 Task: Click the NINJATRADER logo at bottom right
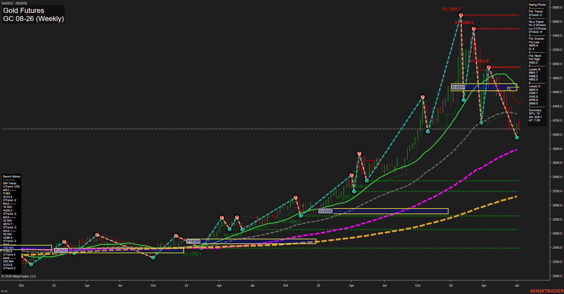tap(547, 291)
